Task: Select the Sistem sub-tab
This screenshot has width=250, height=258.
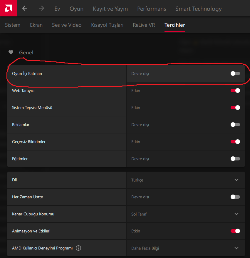Action: pyautogui.click(x=13, y=25)
